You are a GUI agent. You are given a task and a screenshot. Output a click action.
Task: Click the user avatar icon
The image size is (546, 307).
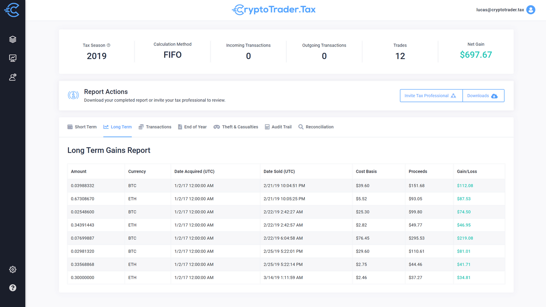(531, 10)
